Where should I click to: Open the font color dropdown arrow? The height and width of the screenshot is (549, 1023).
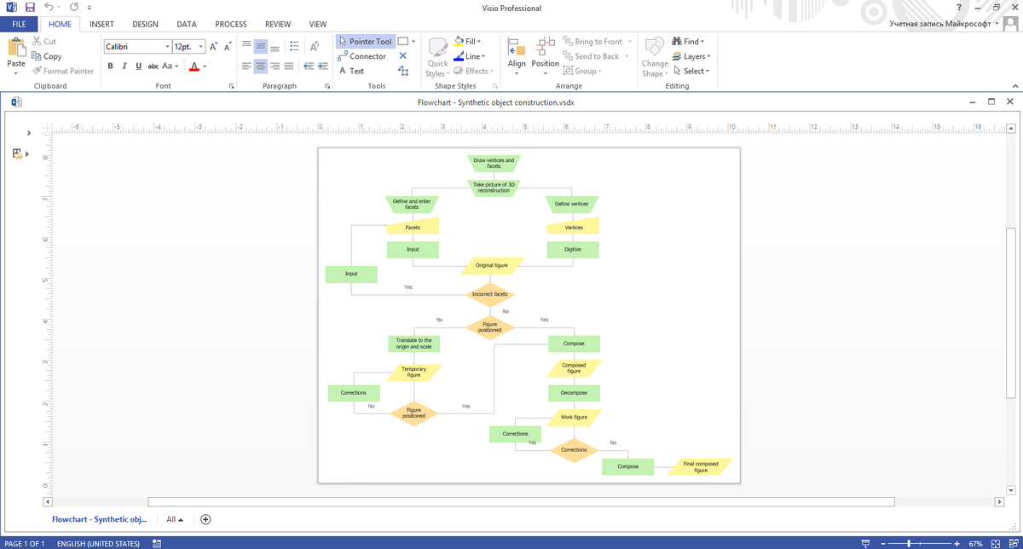205,66
